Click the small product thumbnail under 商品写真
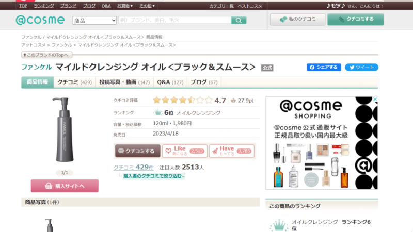The image size is (413, 232). point(49,225)
